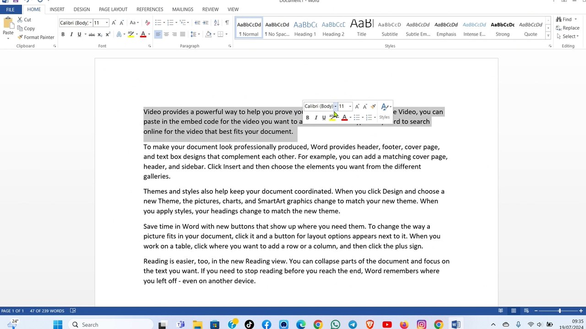Copy the selection with ribbon Copy
Image resolution: width=586 pixels, height=329 pixels.
click(x=26, y=28)
